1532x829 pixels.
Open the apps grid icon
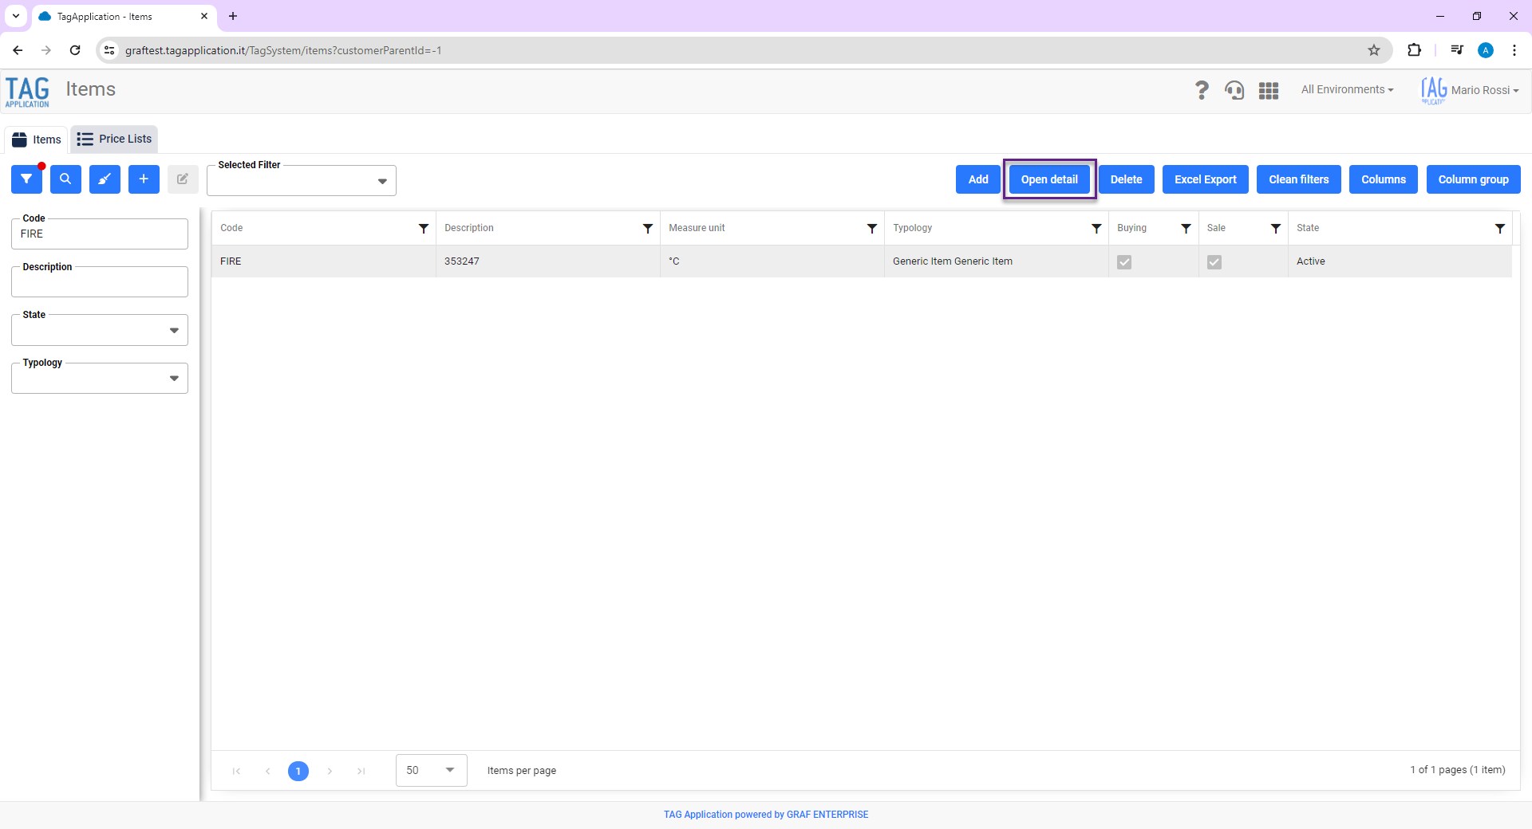click(x=1269, y=90)
